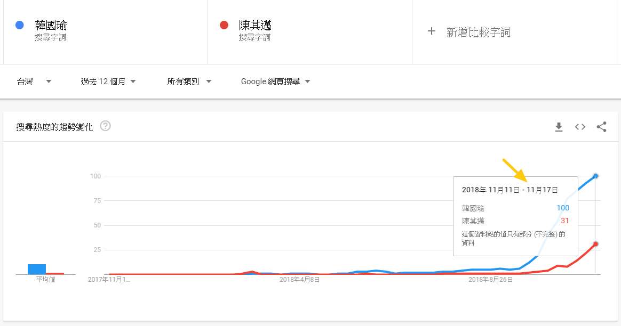Open the 所有類別 category dropdown
Screen dimensions: 621x326
click(x=189, y=81)
